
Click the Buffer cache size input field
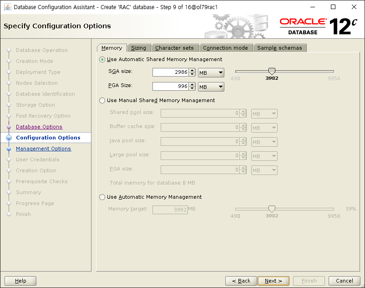pyautogui.click(x=200, y=128)
